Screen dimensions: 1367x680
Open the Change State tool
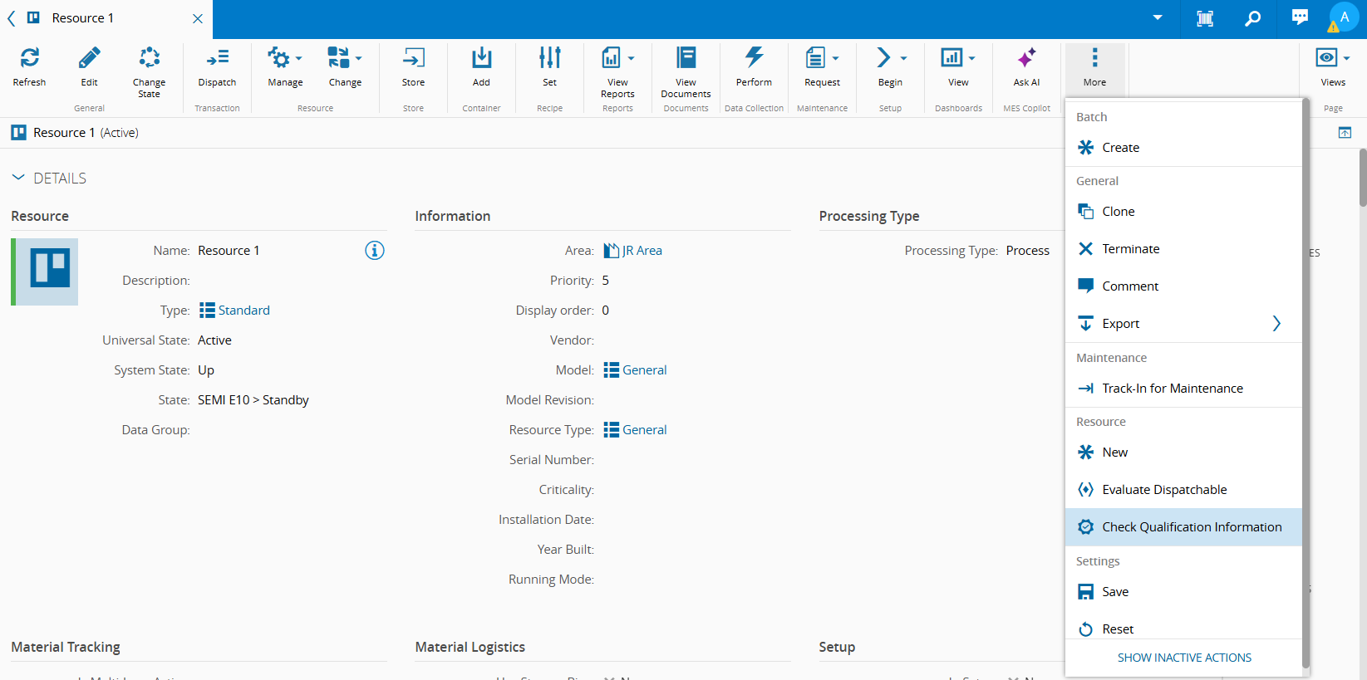(149, 58)
